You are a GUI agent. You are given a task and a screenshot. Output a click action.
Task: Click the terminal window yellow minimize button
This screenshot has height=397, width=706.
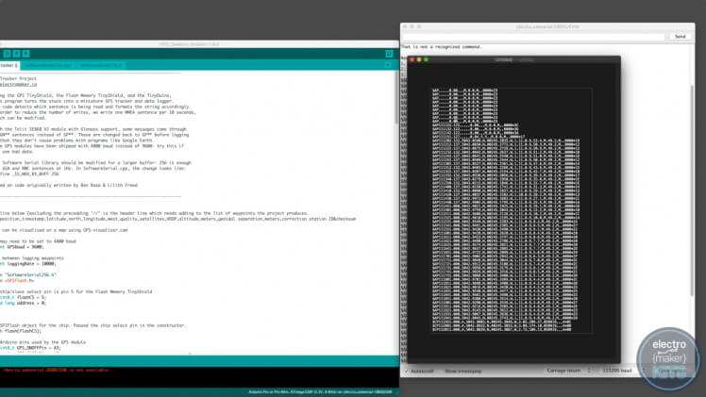coord(419,59)
